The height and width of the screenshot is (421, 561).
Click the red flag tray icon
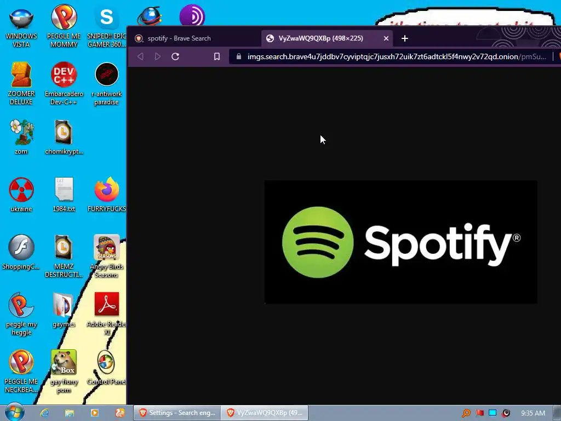coord(480,413)
